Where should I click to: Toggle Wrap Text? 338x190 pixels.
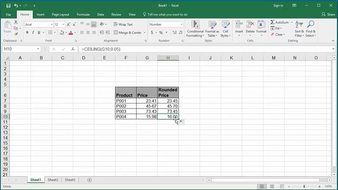tap(123, 24)
